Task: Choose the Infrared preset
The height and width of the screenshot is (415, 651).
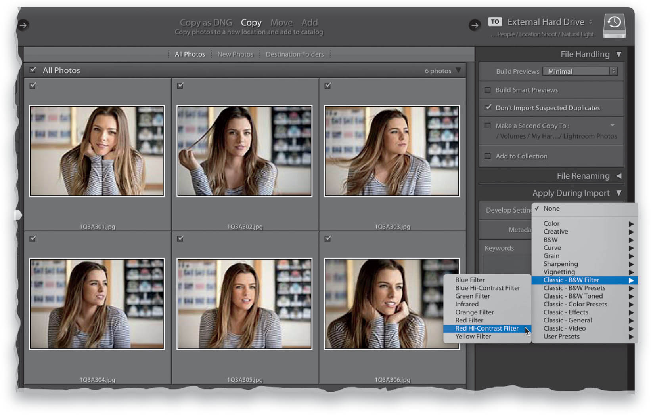Action: (487, 304)
